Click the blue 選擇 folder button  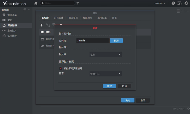coord(116,41)
